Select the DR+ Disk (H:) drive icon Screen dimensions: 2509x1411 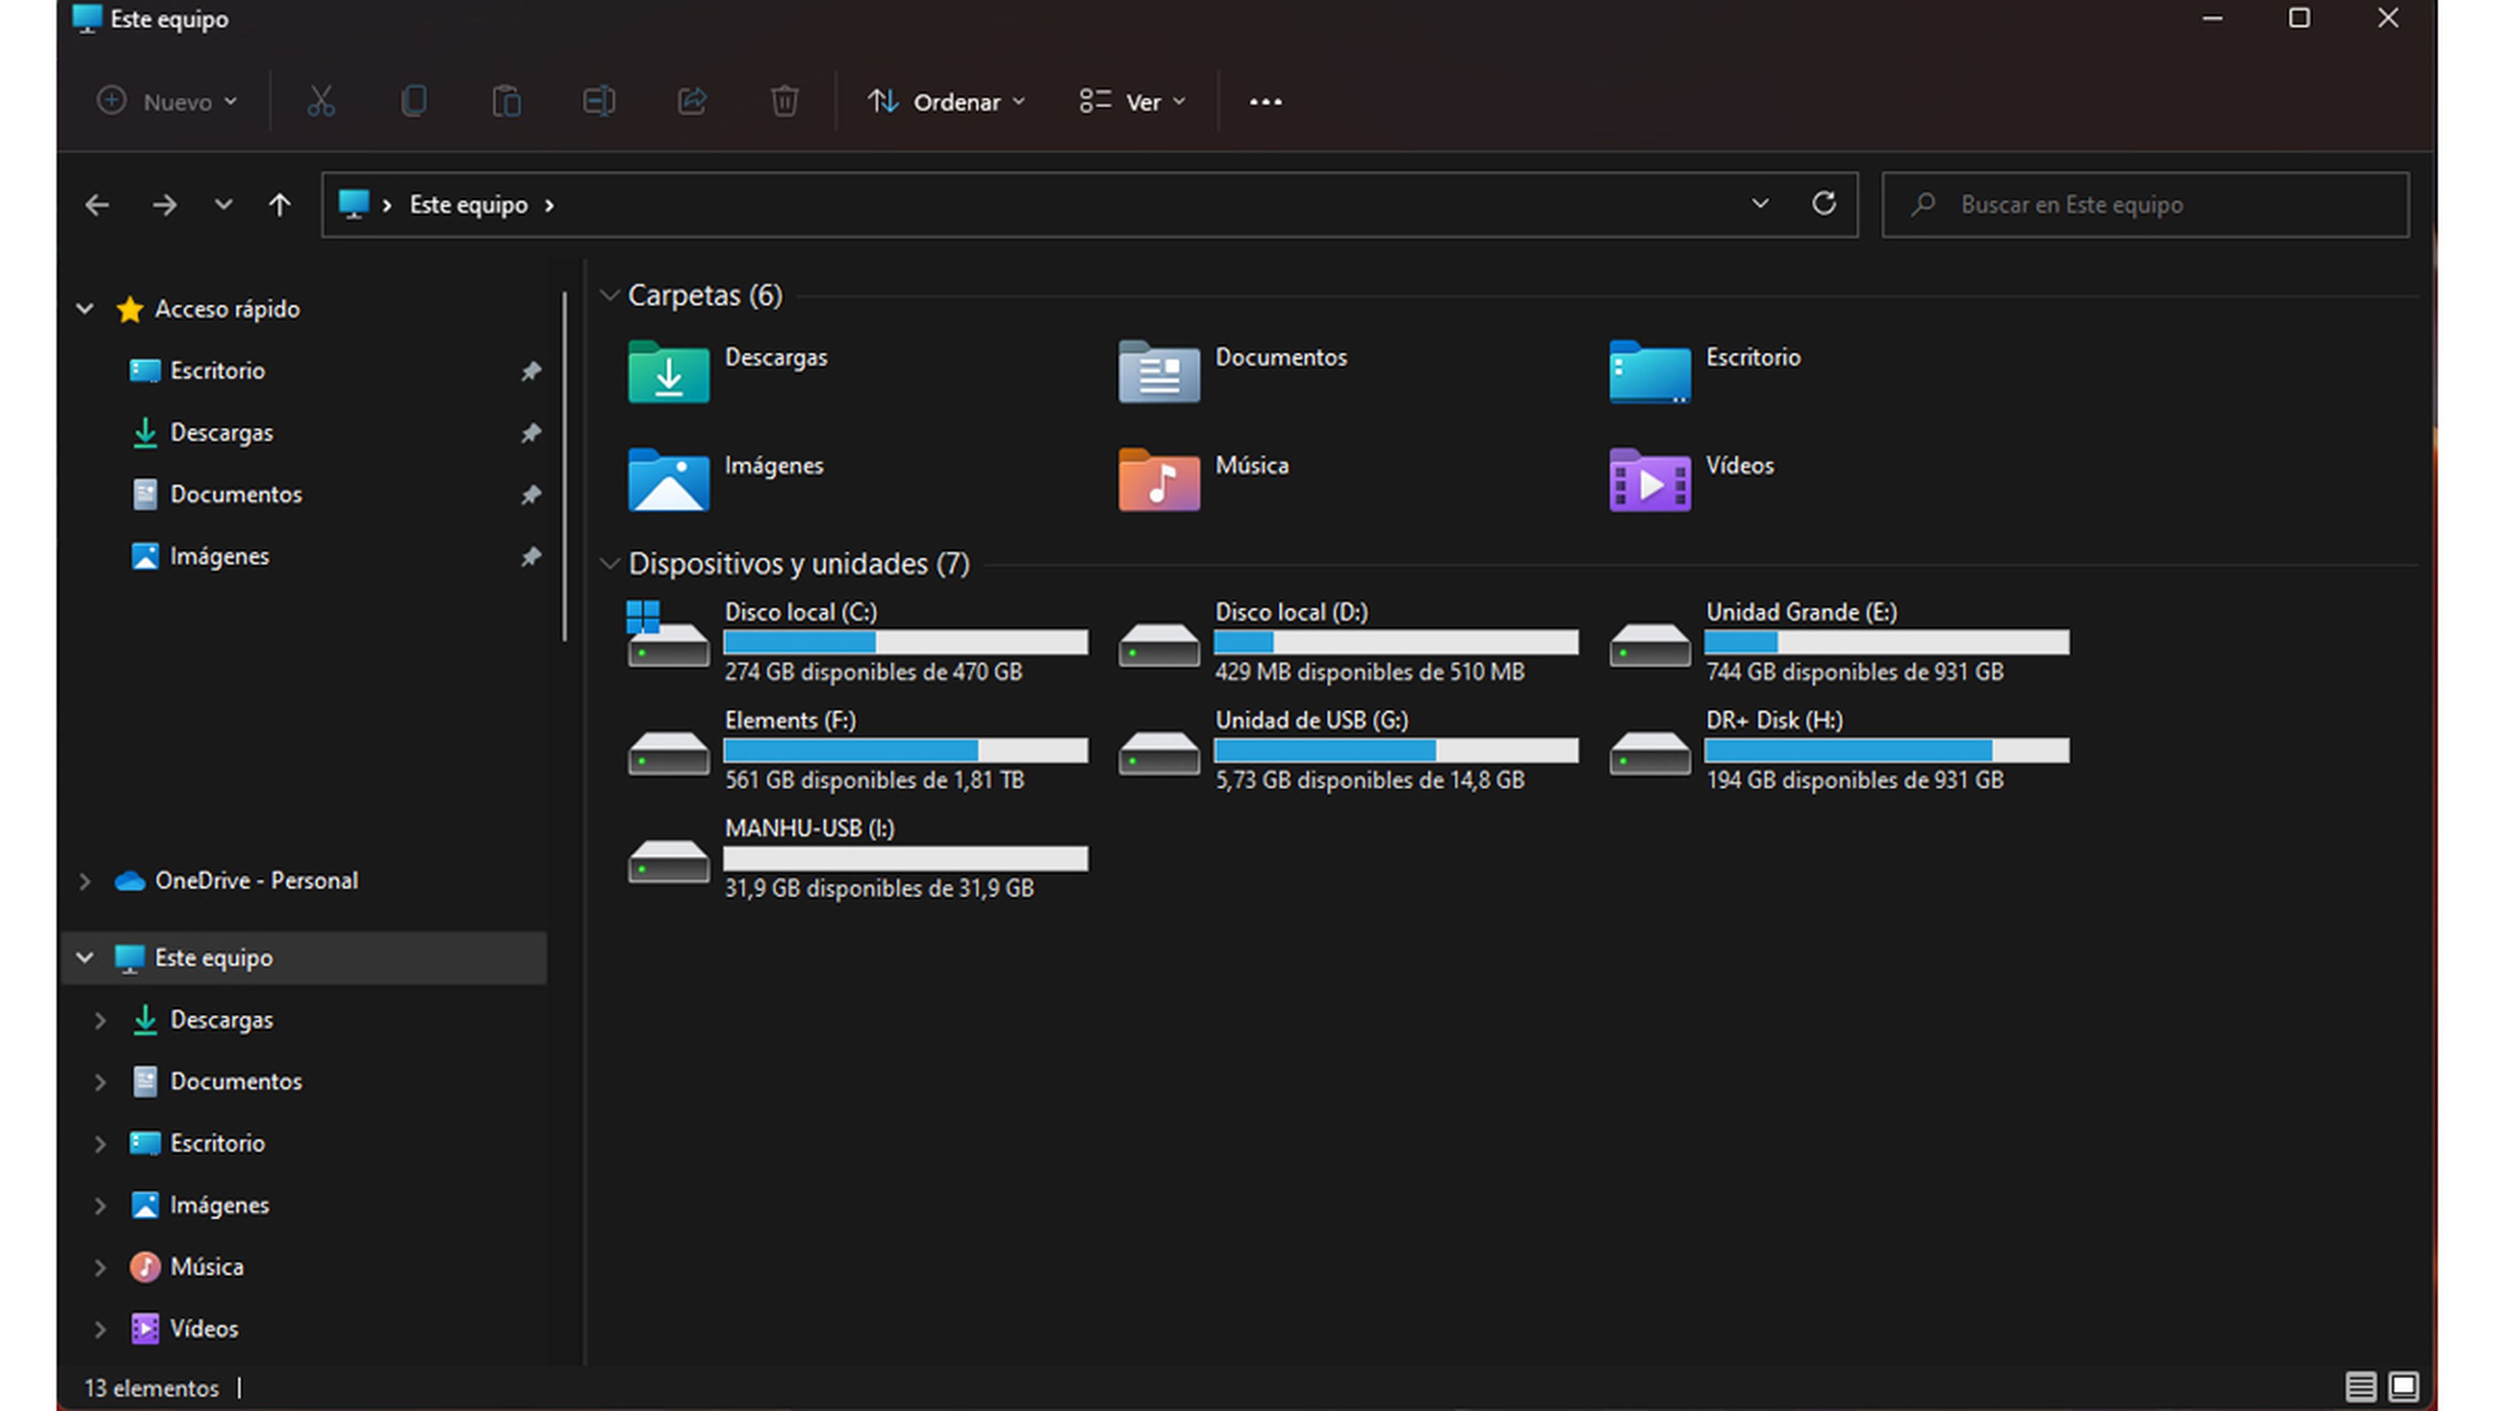click(x=1650, y=753)
